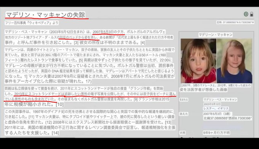Image resolution: width=259 pixels, height=149 pixels.
Task: Follow reference [9] in third paragraph
Action: [136, 99]
